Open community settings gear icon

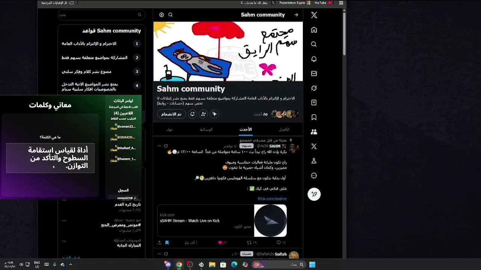click(x=162, y=15)
